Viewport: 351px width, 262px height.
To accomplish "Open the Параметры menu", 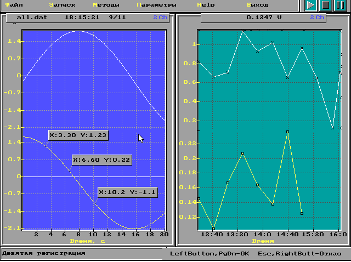I will [x=156, y=4].
